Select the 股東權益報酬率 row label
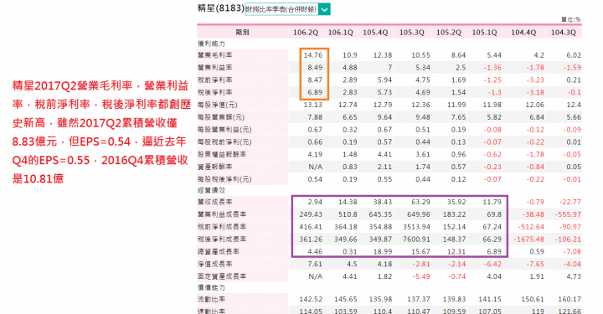603x314 pixels. (x=222, y=155)
